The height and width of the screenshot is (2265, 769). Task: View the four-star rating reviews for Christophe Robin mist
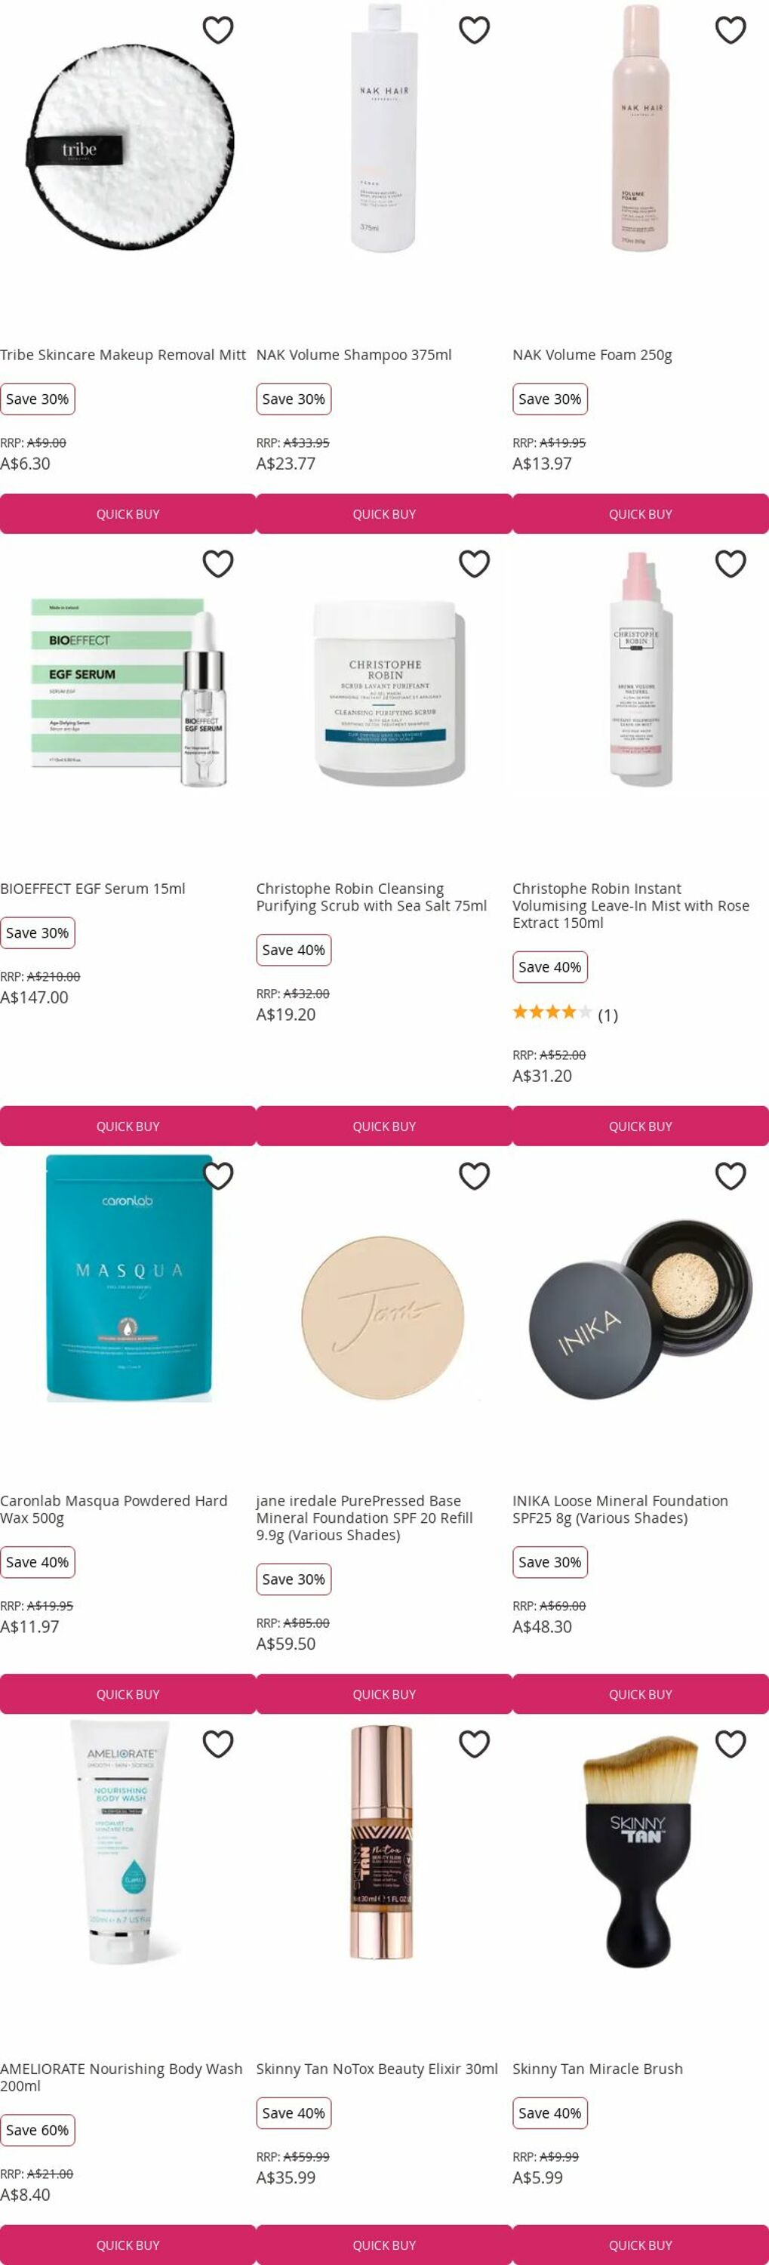coord(565,1014)
